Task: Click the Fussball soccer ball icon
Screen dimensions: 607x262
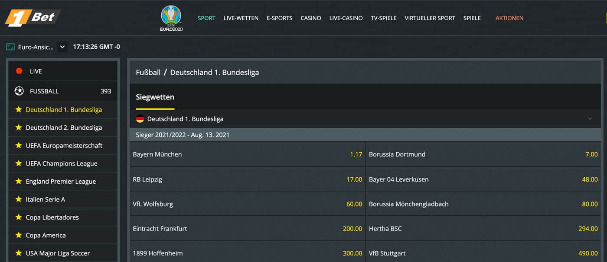Action: (19, 91)
